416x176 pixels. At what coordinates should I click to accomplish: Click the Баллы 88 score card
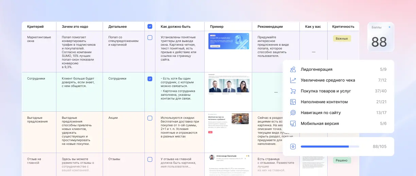381,37
